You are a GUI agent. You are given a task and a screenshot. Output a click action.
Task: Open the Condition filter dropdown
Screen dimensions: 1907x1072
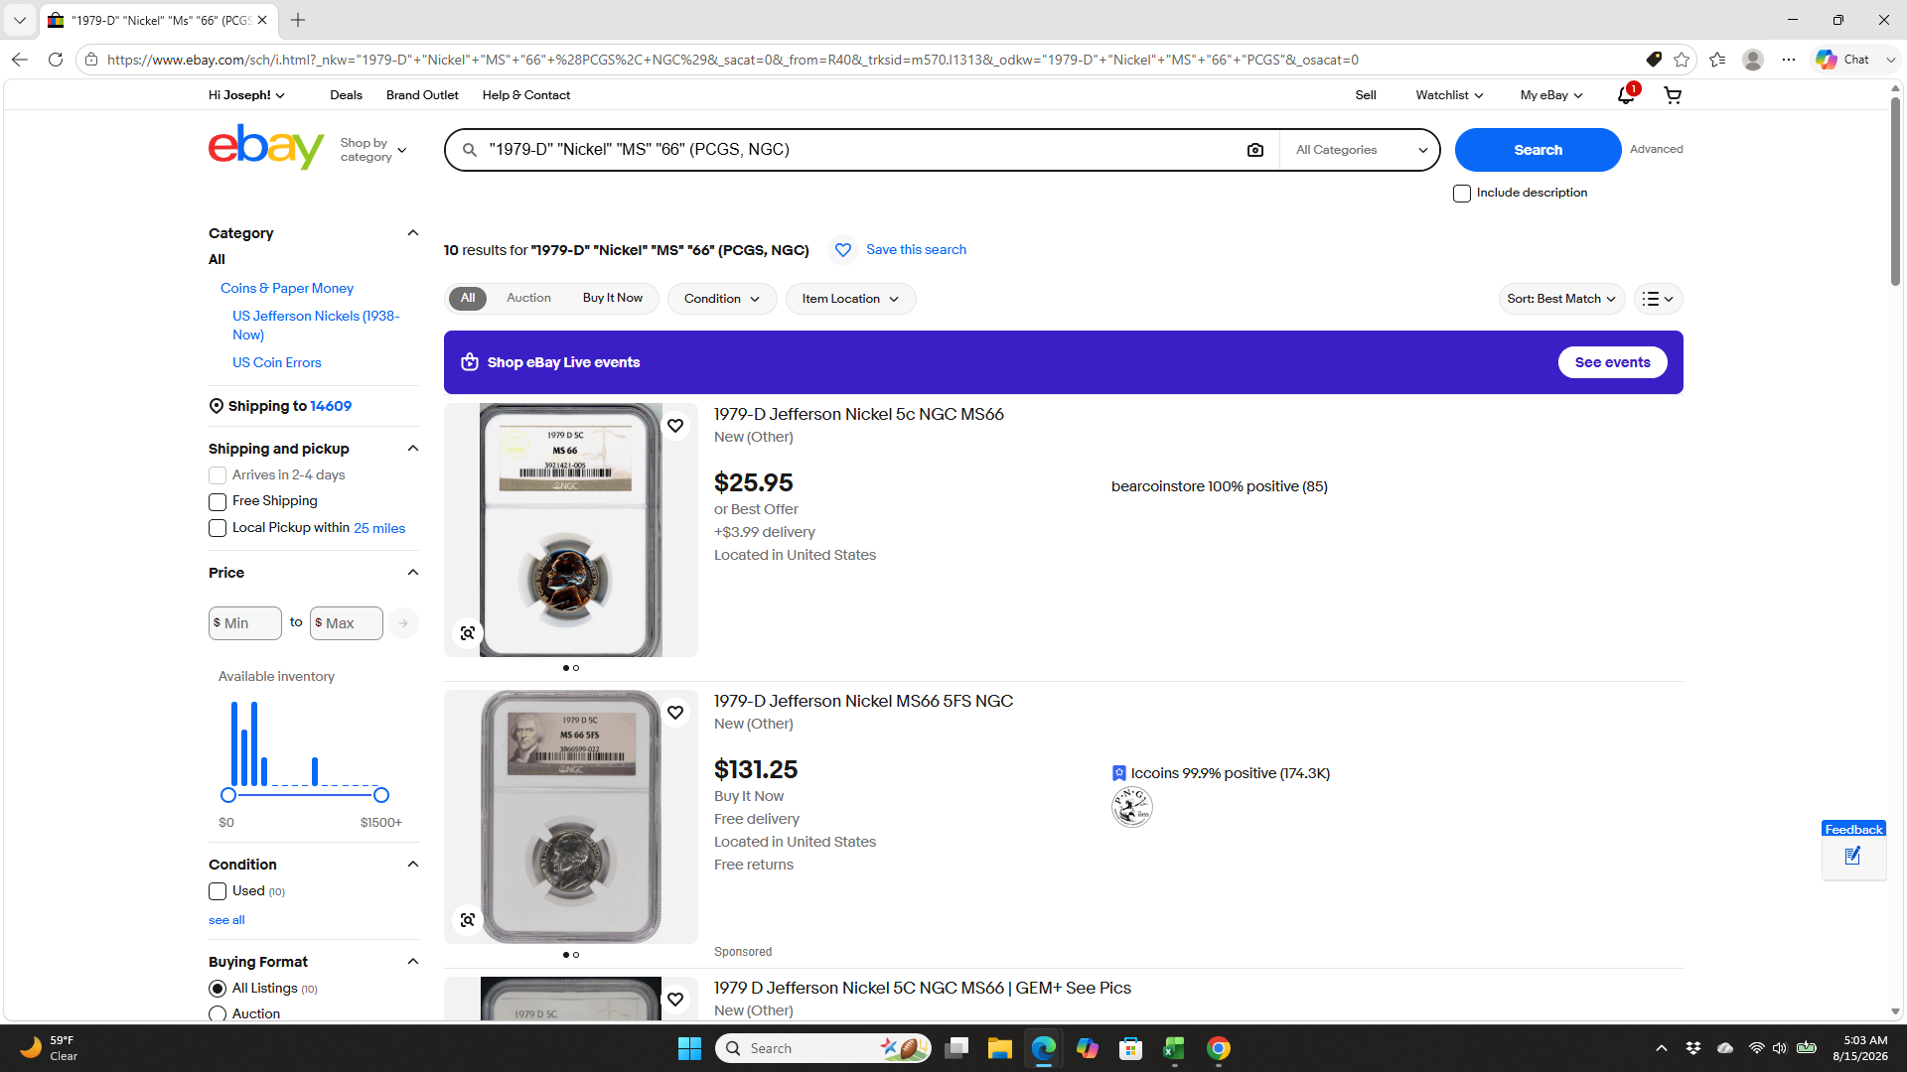[x=722, y=299]
